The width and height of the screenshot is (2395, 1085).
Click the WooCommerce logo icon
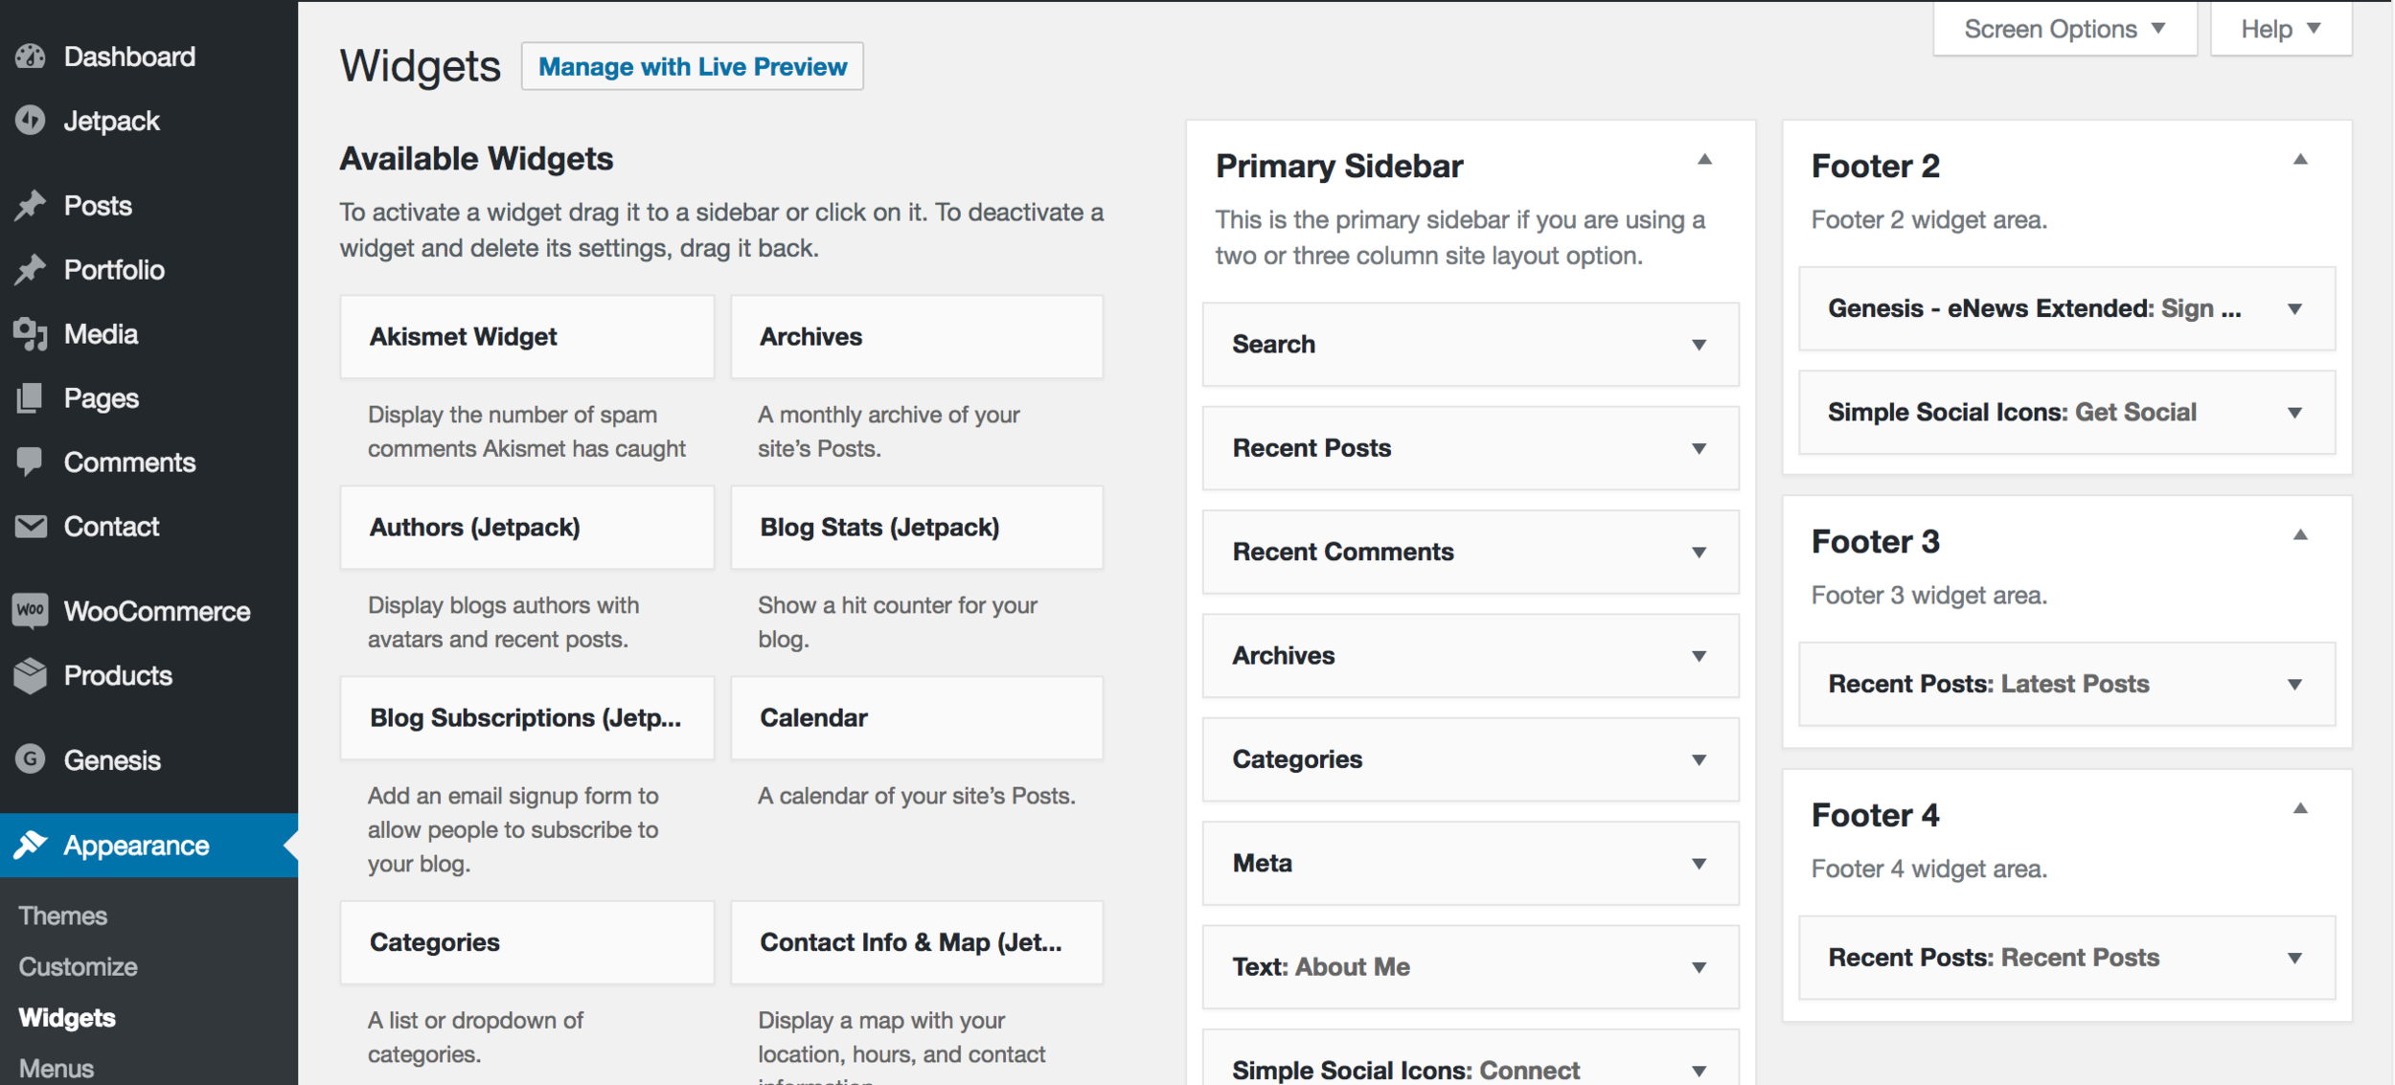tap(31, 610)
